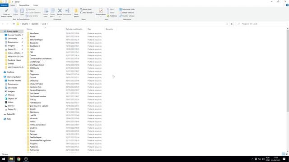Click the AppData breadcrumb segment
This screenshot has width=289, height=162.
tap(35, 24)
